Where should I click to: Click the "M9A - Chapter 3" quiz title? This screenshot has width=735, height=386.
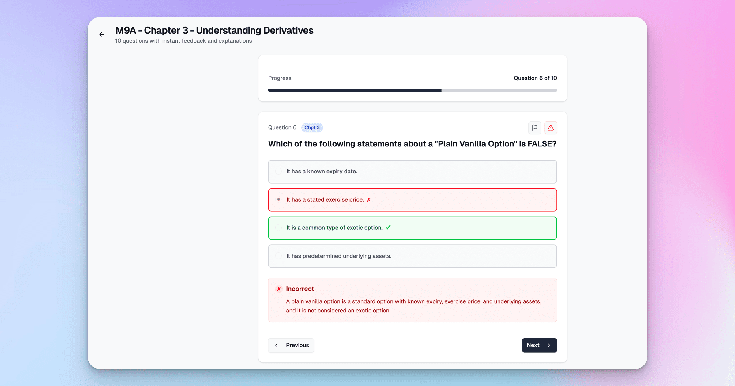[214, 30]
